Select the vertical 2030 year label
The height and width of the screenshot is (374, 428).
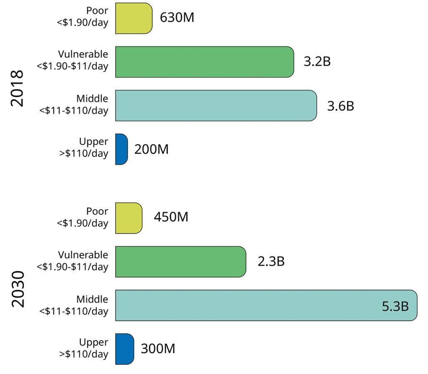(18, 289)
